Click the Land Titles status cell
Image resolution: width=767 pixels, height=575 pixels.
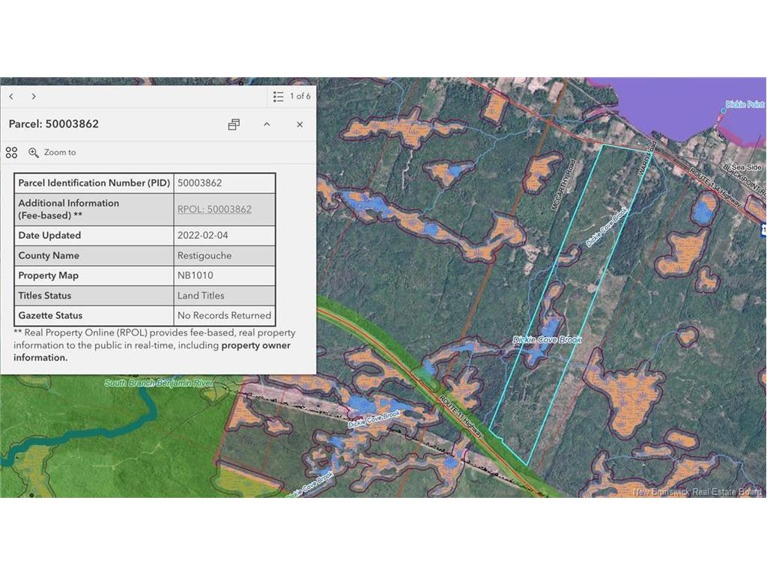(x=224, y=296)
